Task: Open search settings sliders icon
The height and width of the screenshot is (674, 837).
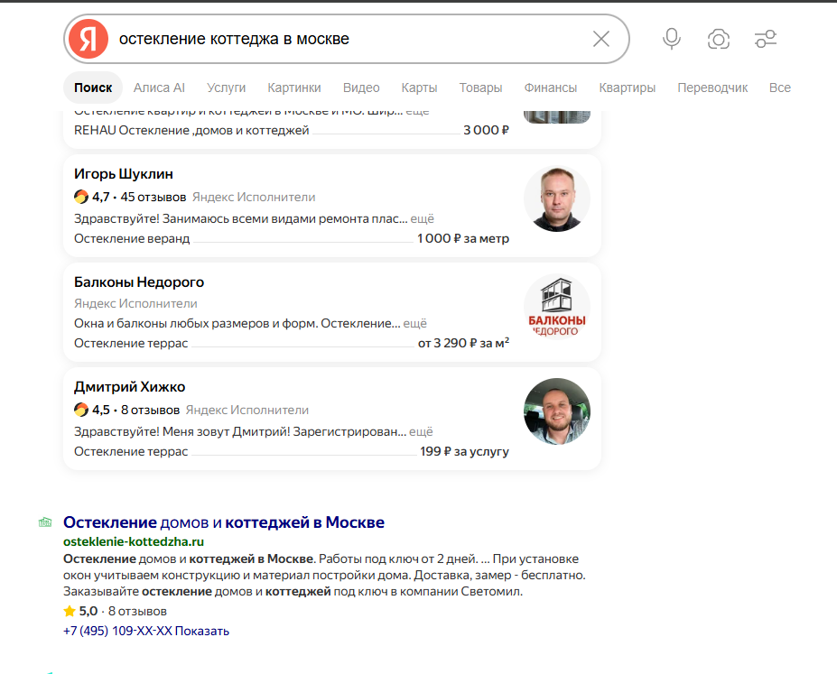Action: [x=766, y=39]
